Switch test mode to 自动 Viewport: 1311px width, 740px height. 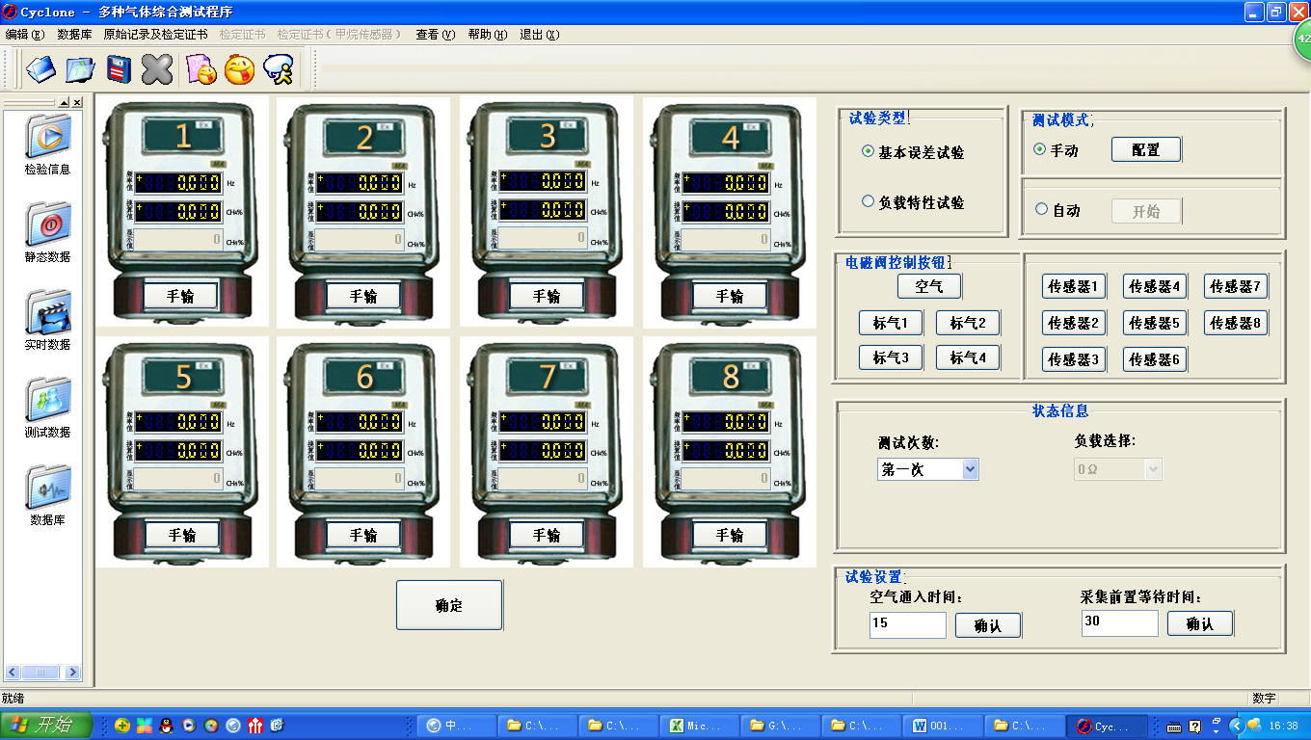point(1041,209)
